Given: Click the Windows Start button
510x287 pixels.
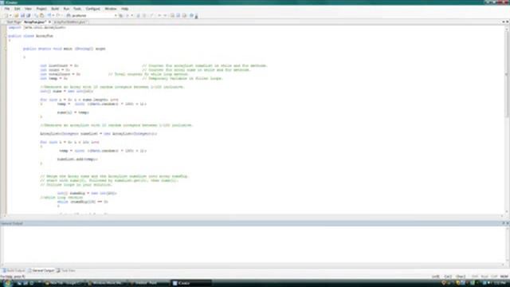Looking at the screenshot, I should (x=7, y=283).
